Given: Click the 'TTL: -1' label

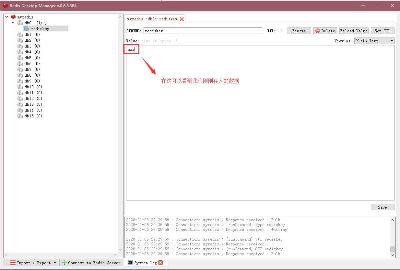Looking at the screenshot, I should pos(275,31).
